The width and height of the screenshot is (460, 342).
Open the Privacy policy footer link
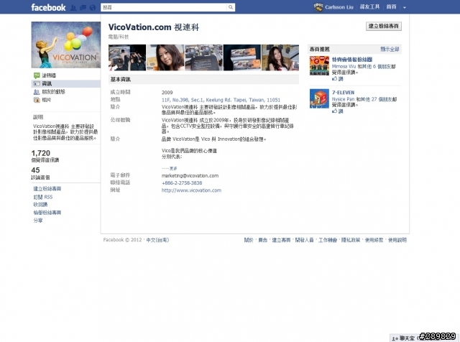[351, 240]
